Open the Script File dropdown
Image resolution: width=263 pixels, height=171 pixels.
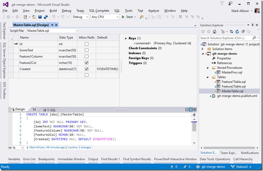coord(77,31)
